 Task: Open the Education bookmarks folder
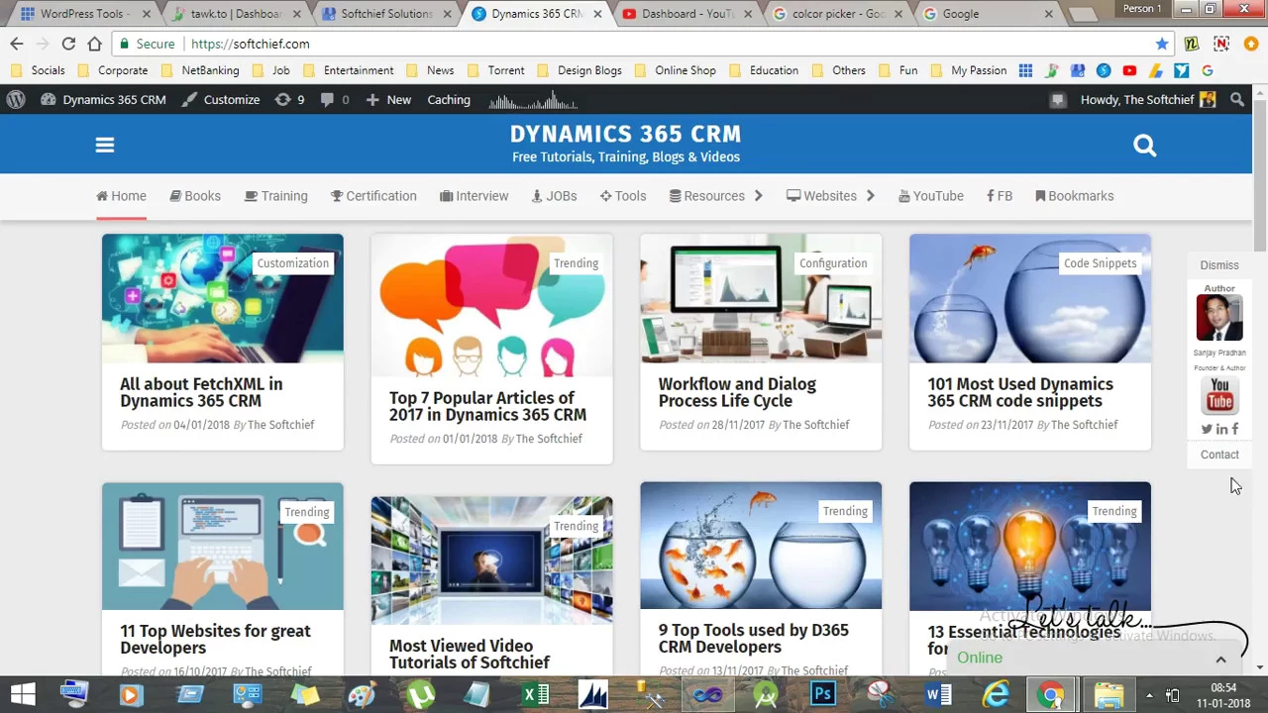(764, 70)
